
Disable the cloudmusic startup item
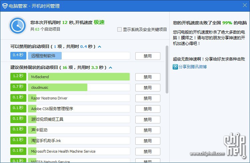coord(148,88)
